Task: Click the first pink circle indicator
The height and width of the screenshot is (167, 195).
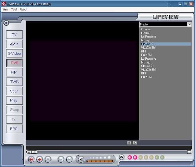Action: tap(130, 157)
